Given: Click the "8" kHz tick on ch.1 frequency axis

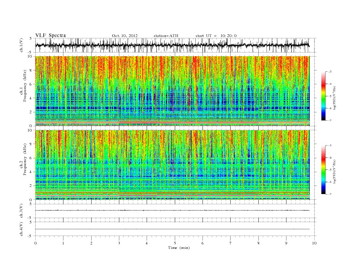Looking at the screenshot, I should pyautogui.click(x=31, y=70).
